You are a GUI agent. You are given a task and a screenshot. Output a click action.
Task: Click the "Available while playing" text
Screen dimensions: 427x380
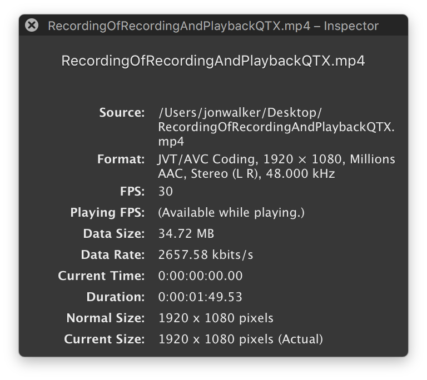(x=231, y=213)
